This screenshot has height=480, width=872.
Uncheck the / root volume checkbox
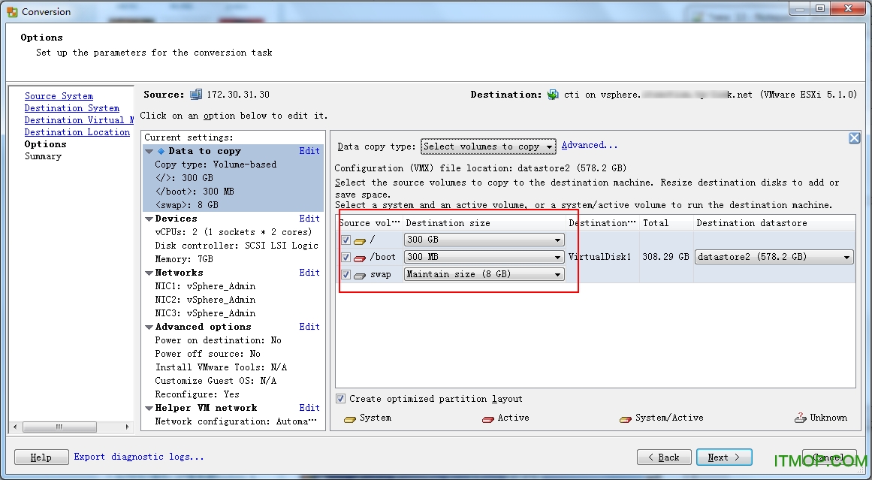point(345,240)
